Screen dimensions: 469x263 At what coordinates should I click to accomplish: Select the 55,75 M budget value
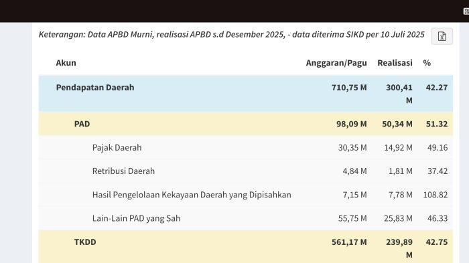tap(352, 218)
